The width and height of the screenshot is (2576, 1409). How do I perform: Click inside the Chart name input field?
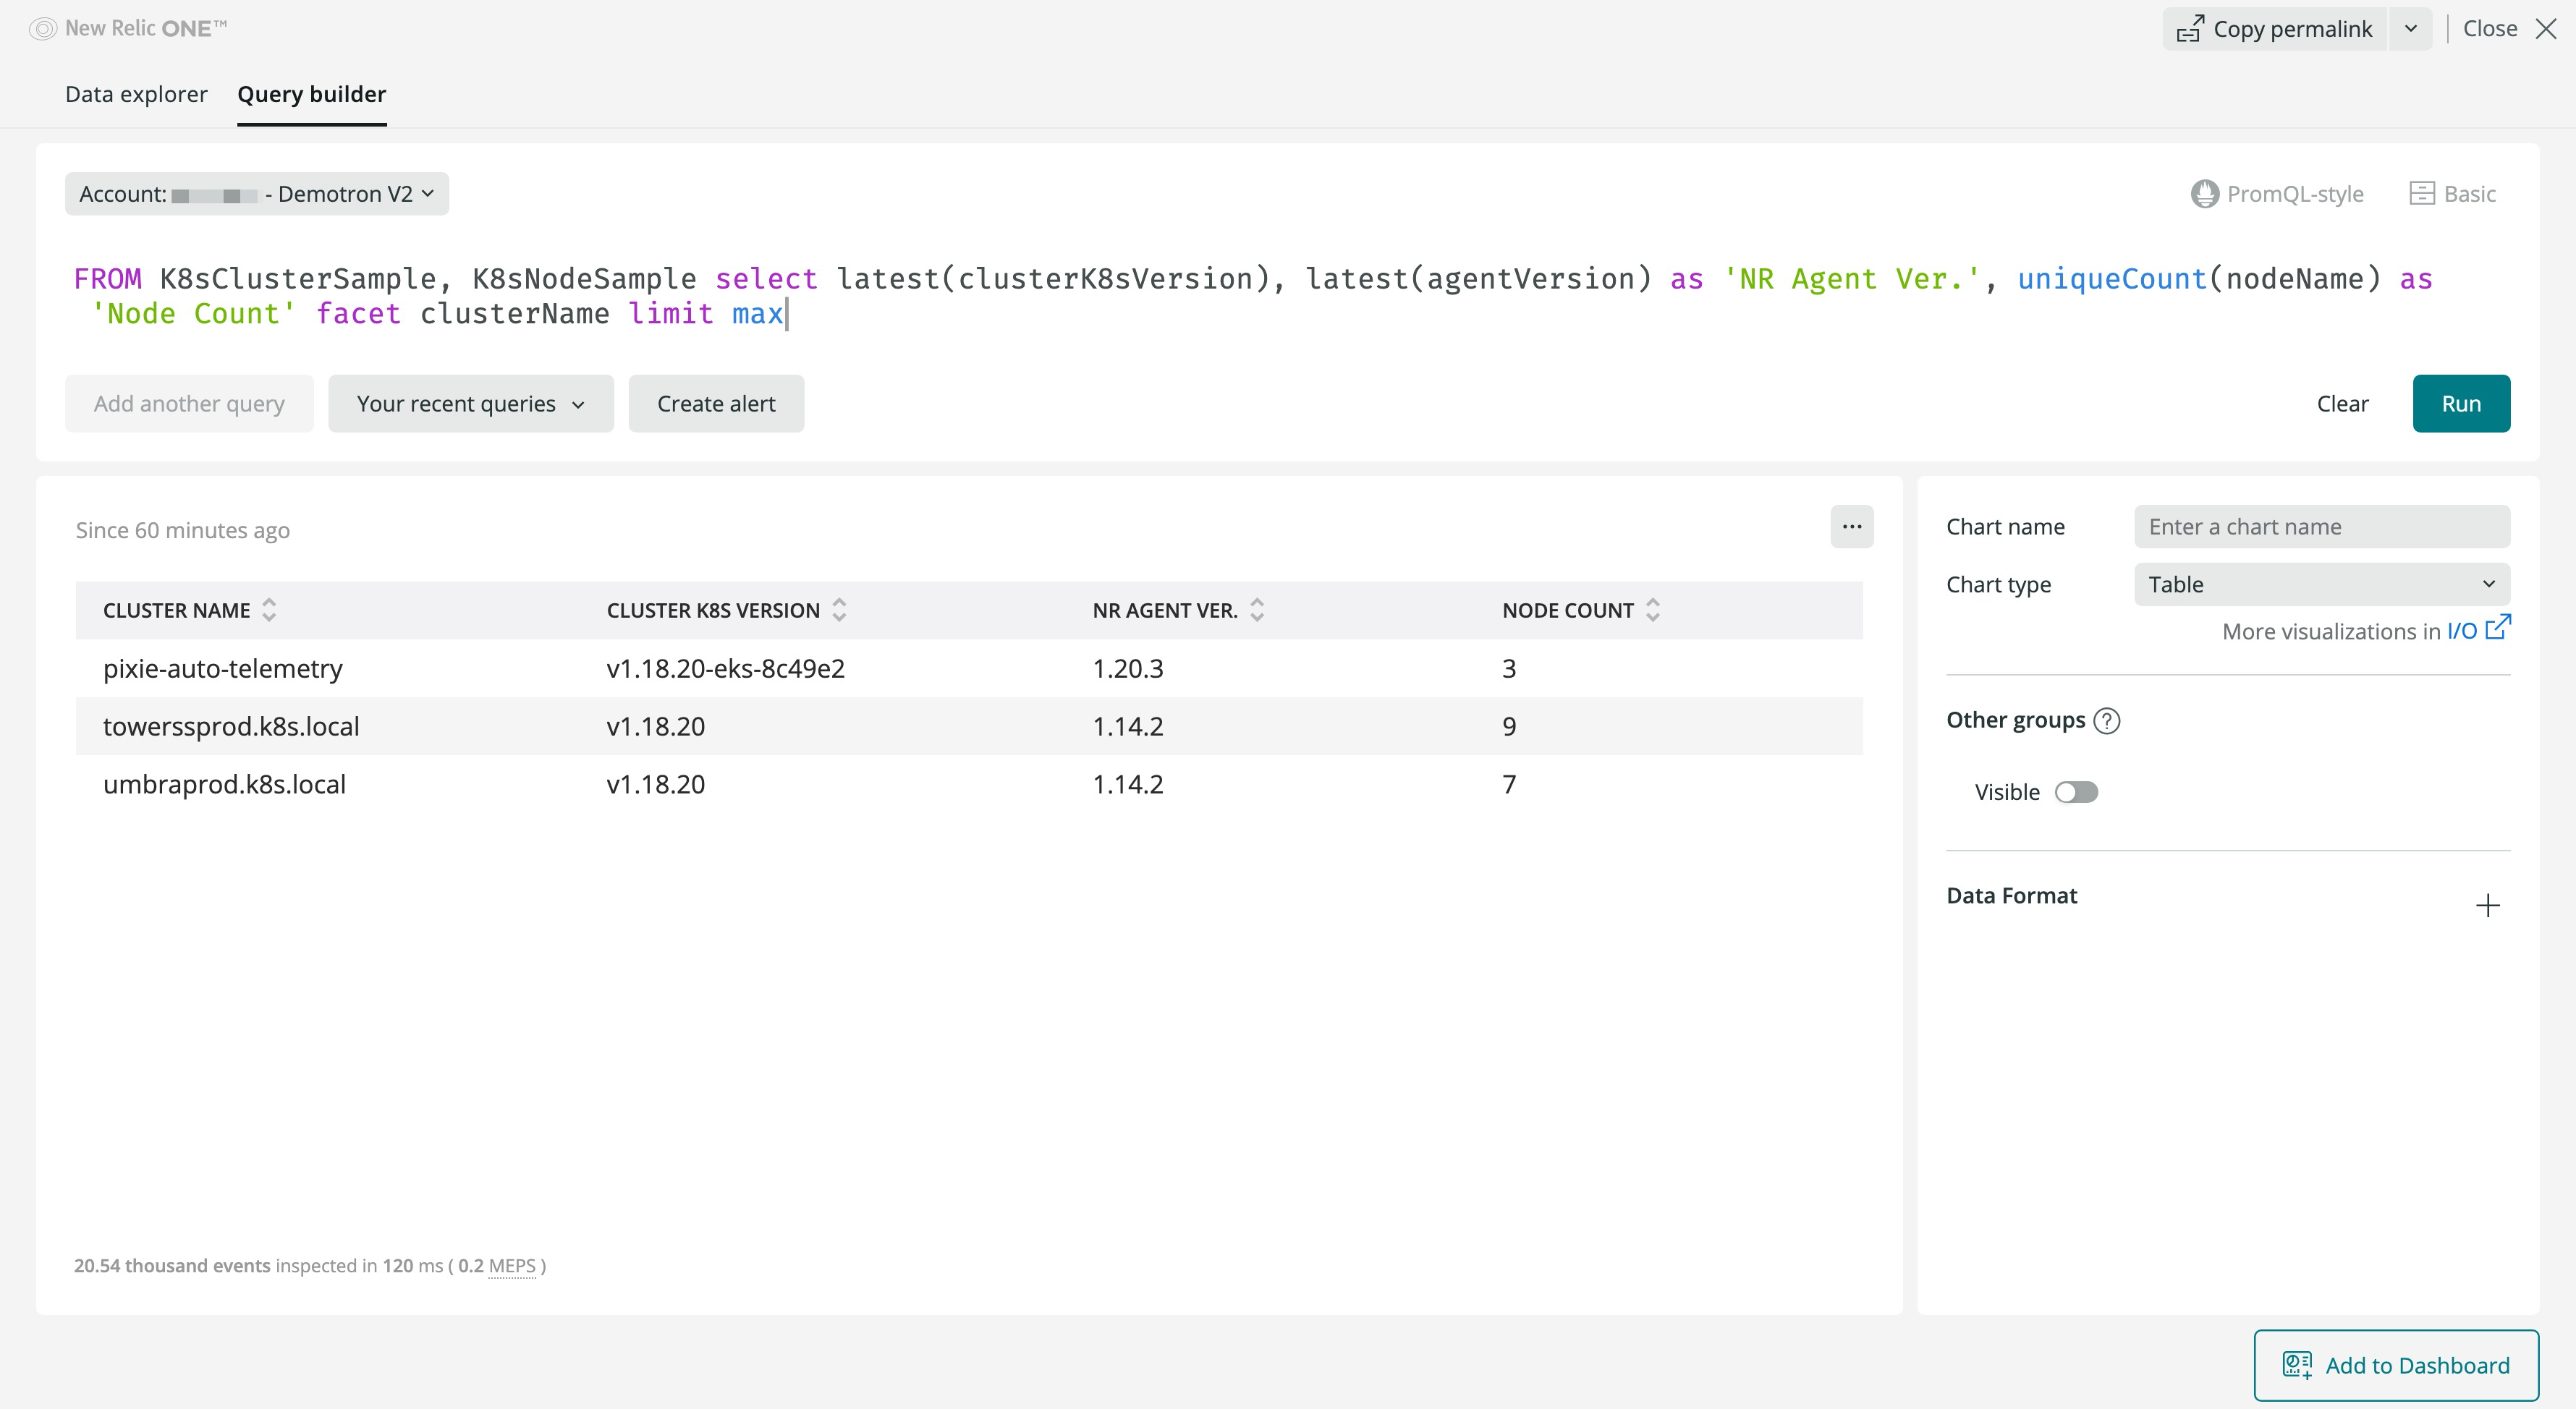pyautogui.click(x=2321, y=527)
